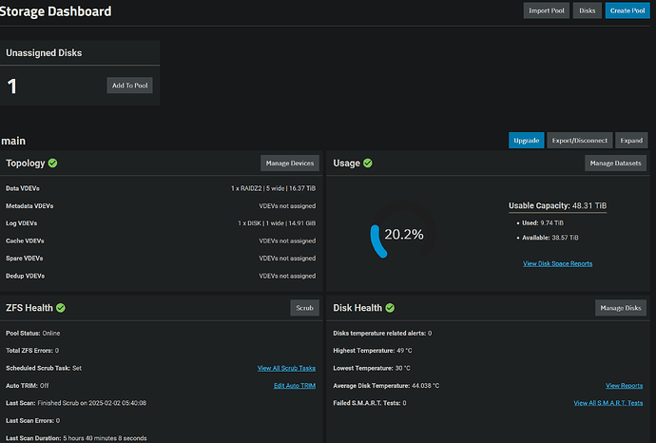Open Manage Devices in the Topology card
The image size is (656, 443).
[290, 164]
